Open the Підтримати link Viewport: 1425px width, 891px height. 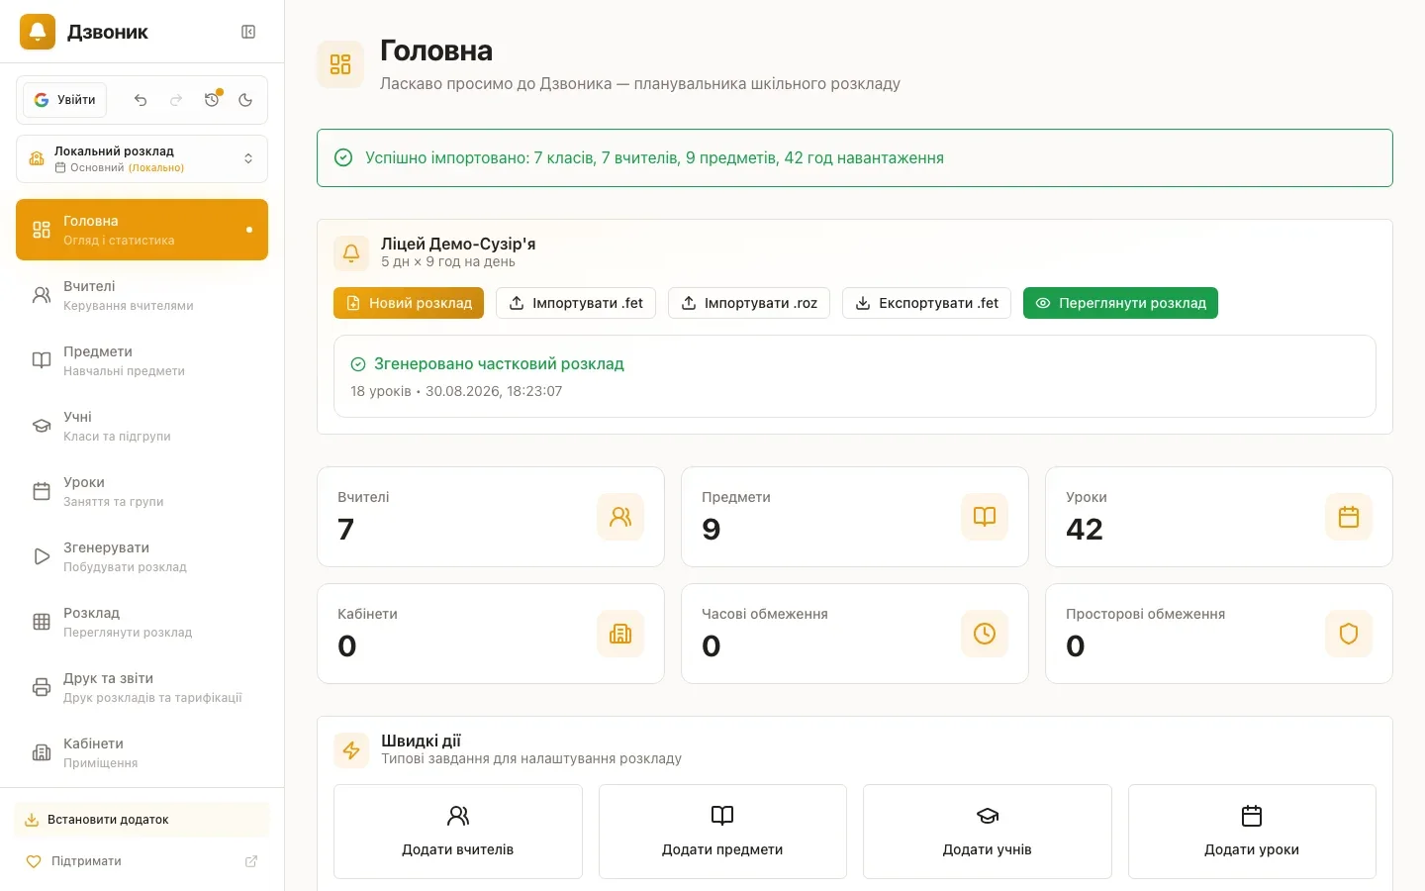point(142,861)
